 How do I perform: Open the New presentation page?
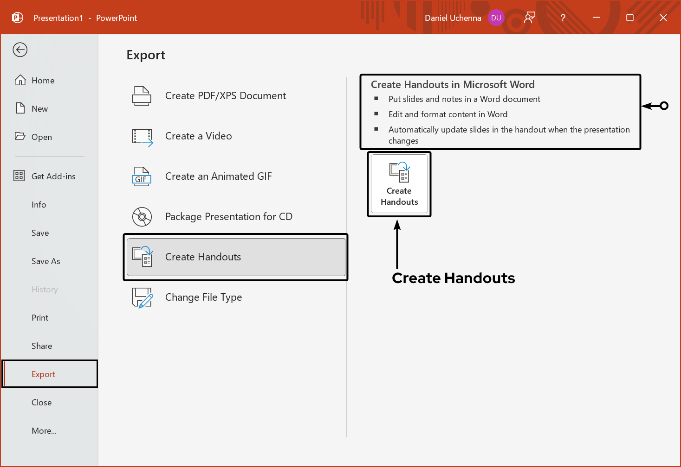(39, 108)
